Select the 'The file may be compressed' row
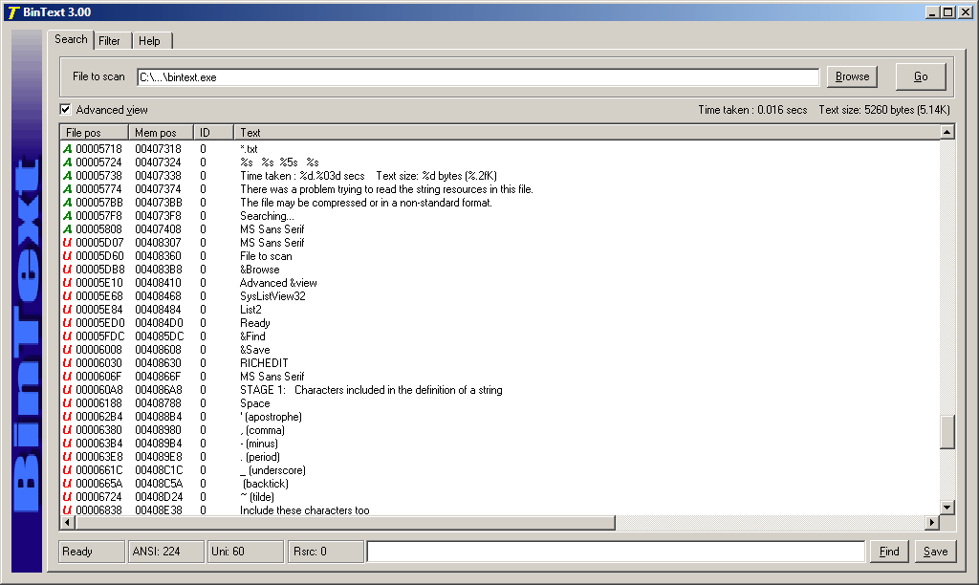Viewport: 979px width, 585px height. coord(499,203)
